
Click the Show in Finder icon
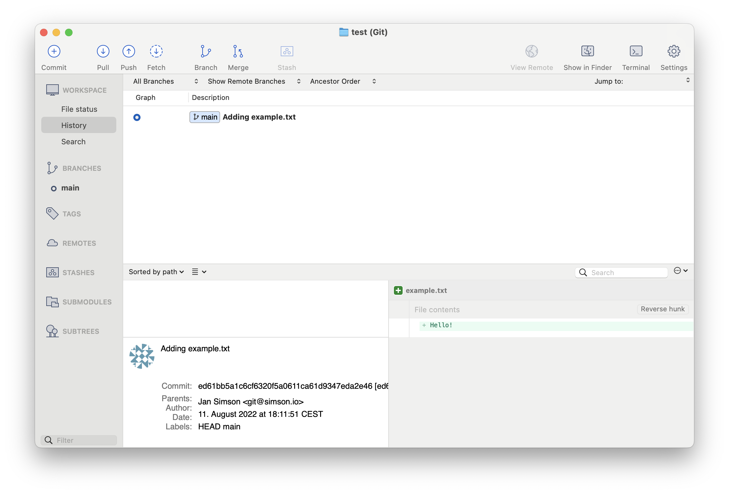pyautogui.click(x=587, y=52)
